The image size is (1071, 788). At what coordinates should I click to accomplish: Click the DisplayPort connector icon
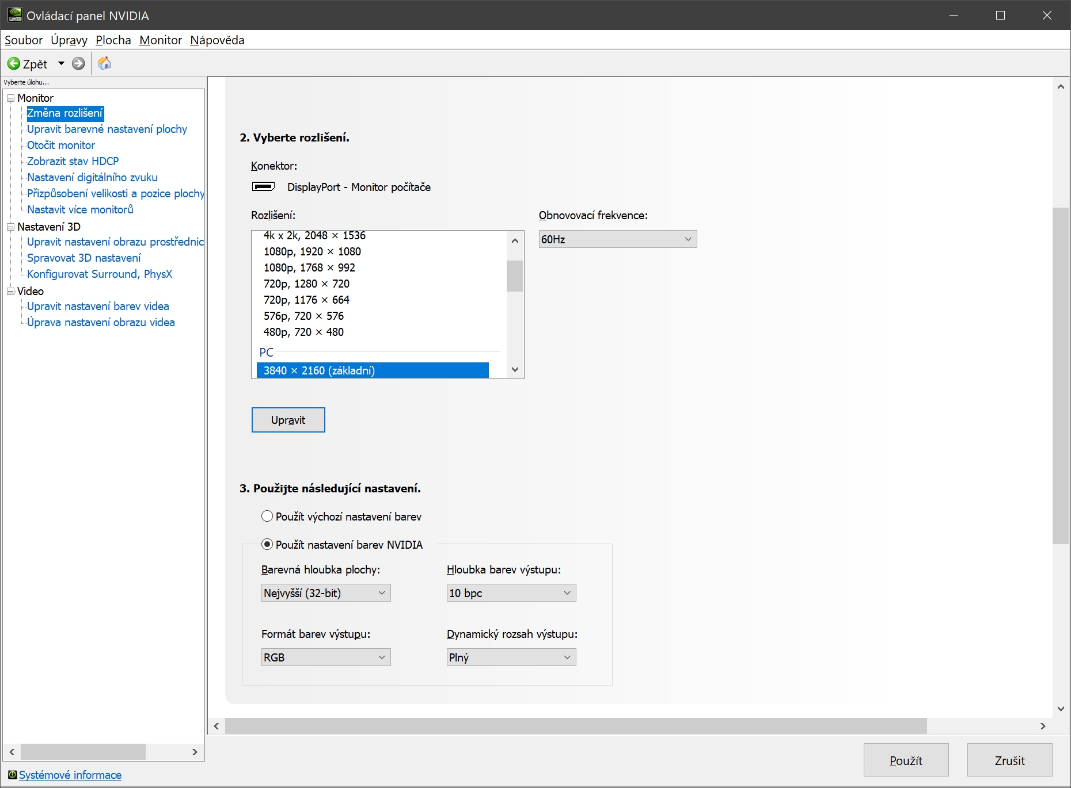264,186
